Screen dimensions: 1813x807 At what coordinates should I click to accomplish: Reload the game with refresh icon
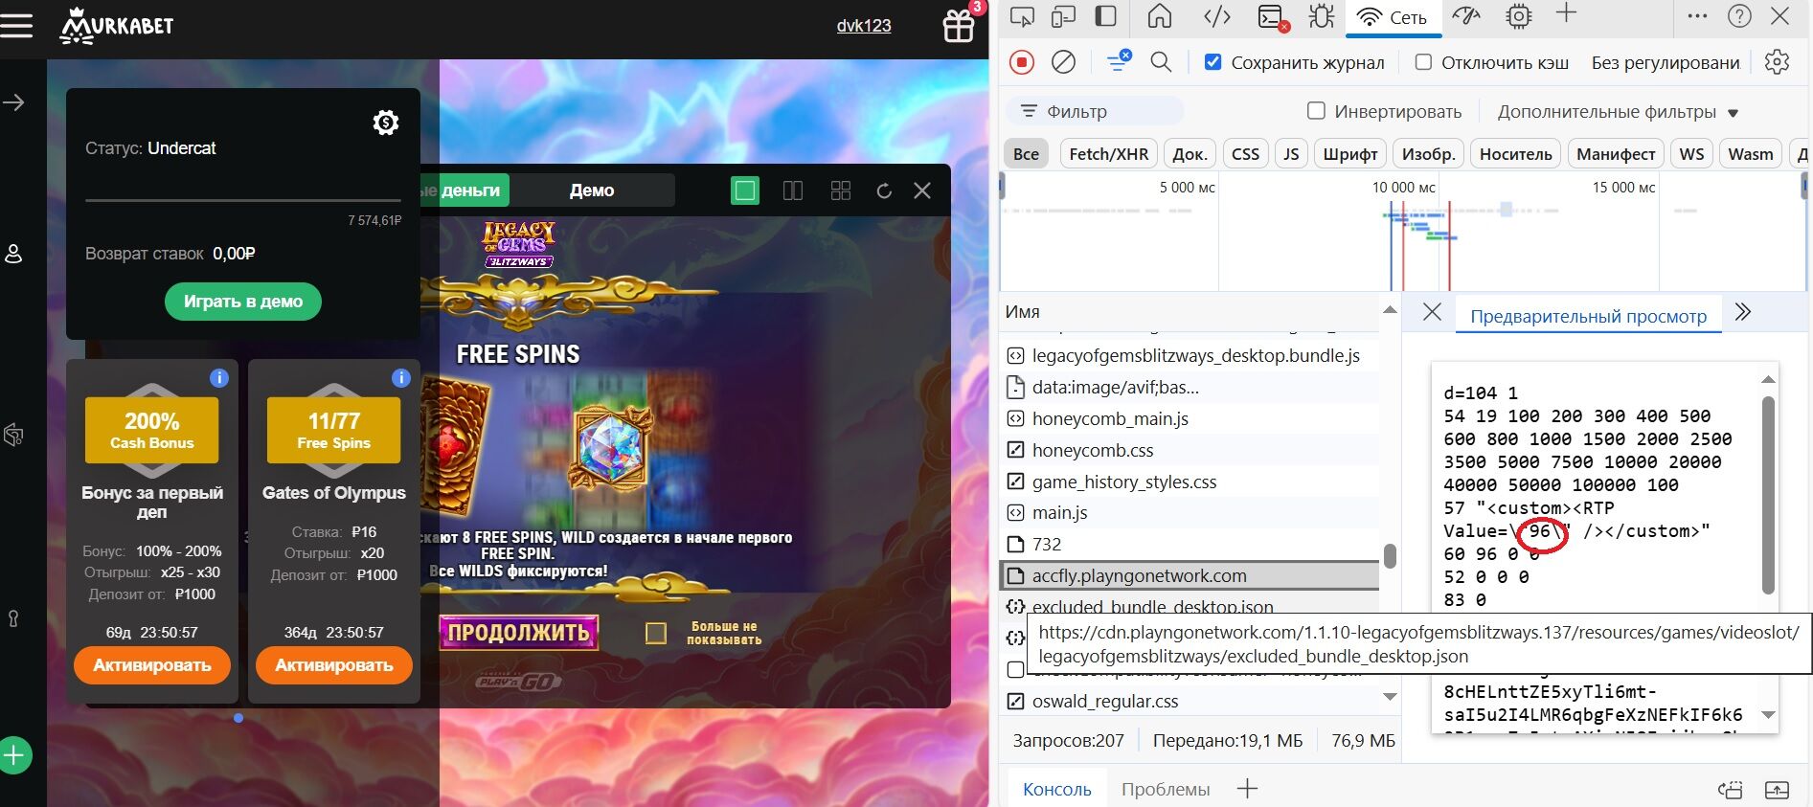(x=884, y=191)
